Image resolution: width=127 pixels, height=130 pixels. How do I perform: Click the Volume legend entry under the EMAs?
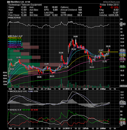(16, 49)
